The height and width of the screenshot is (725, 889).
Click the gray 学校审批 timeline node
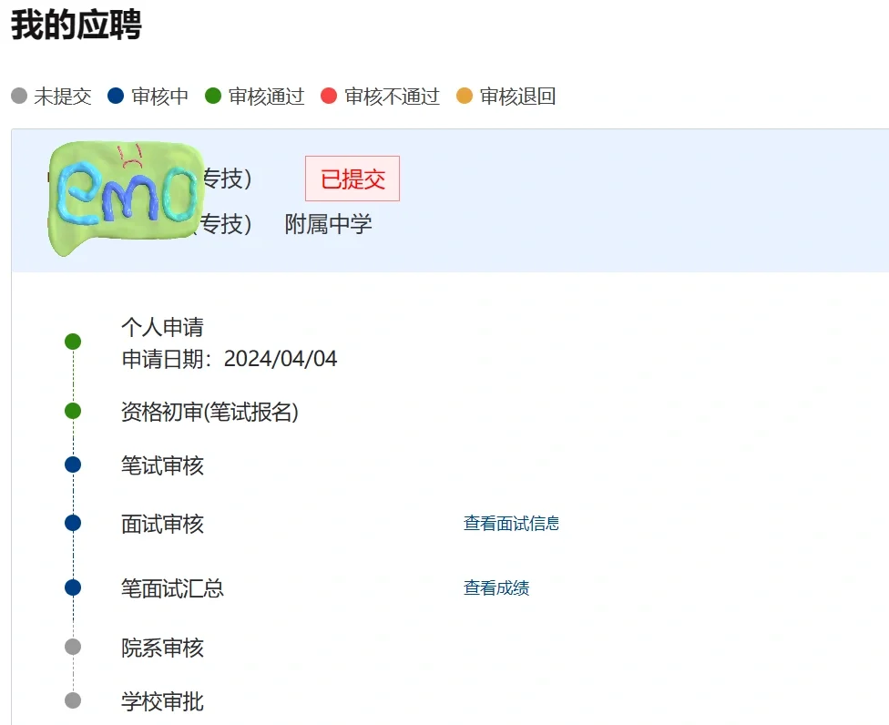pos(73,700)
